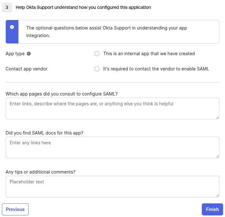Click 'This is an internal app' label text
The width and height of the screenshot is (225, 217).
point(149,54)
